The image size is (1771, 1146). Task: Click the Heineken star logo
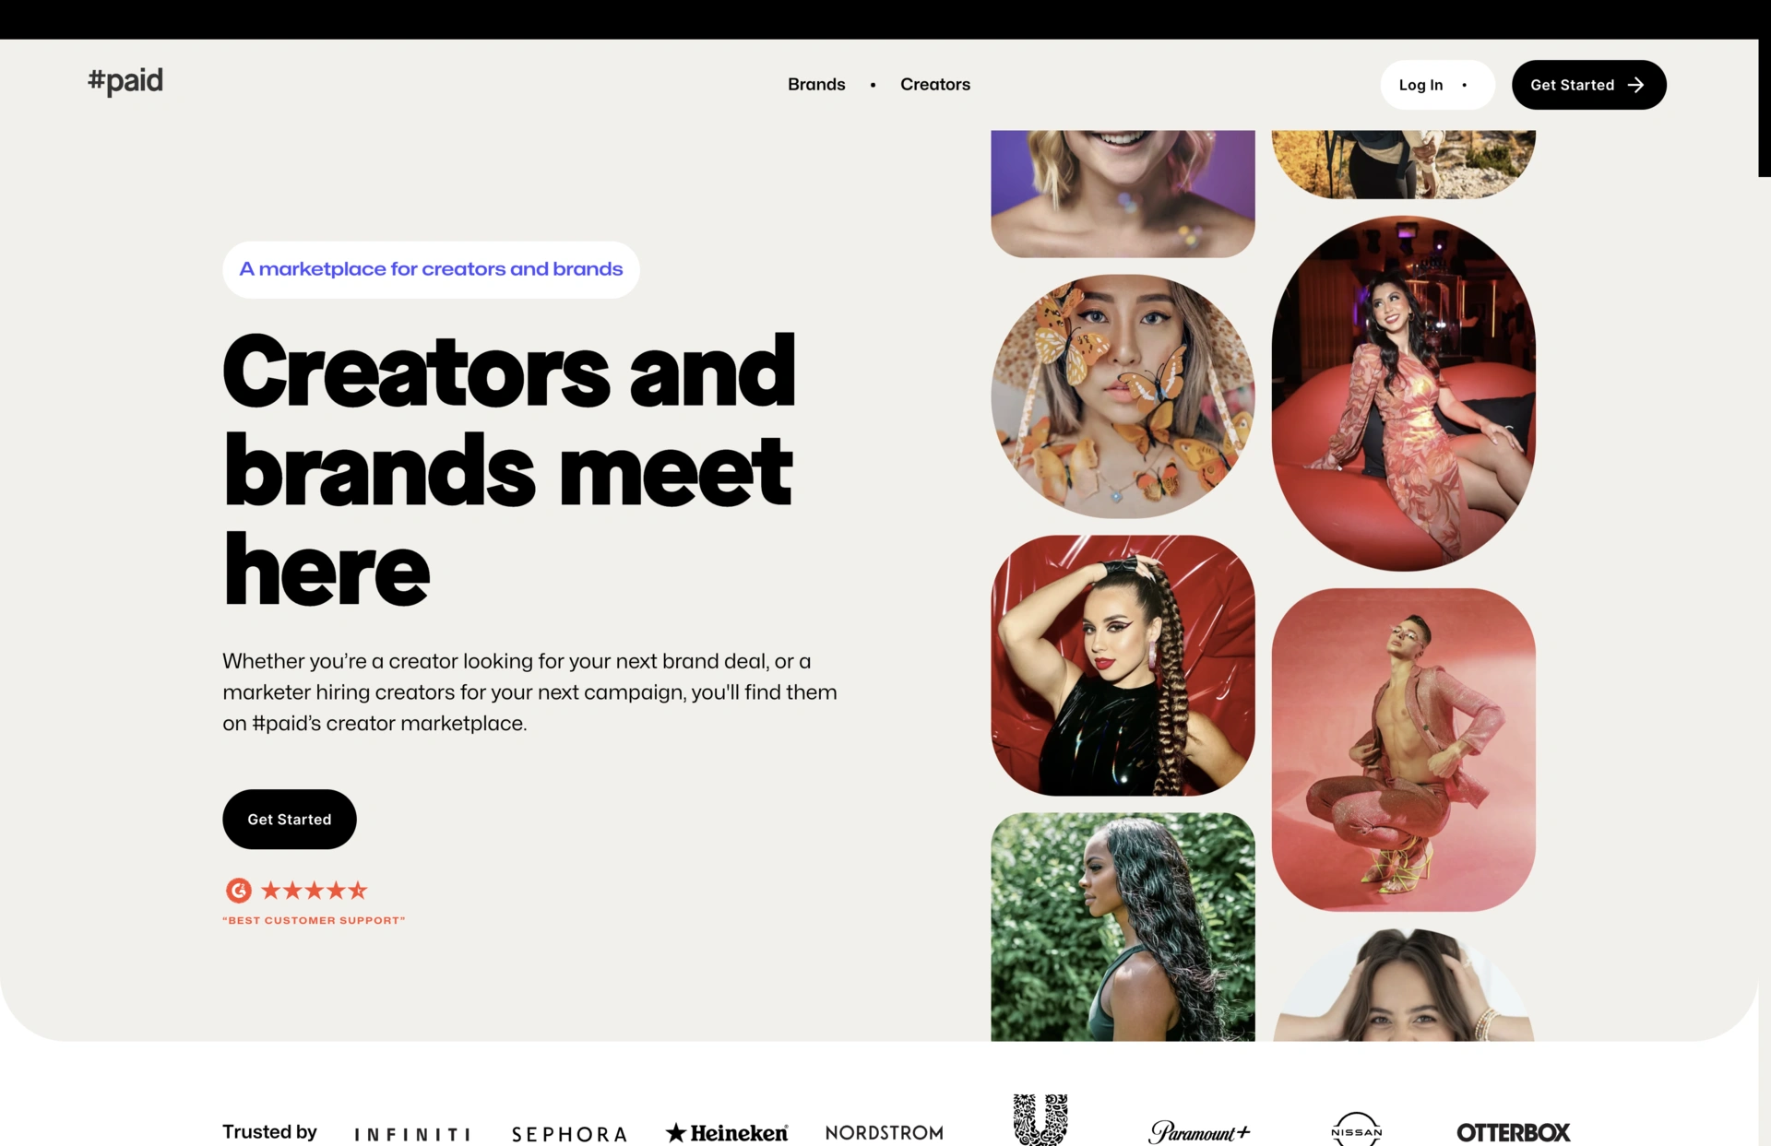727,1132
